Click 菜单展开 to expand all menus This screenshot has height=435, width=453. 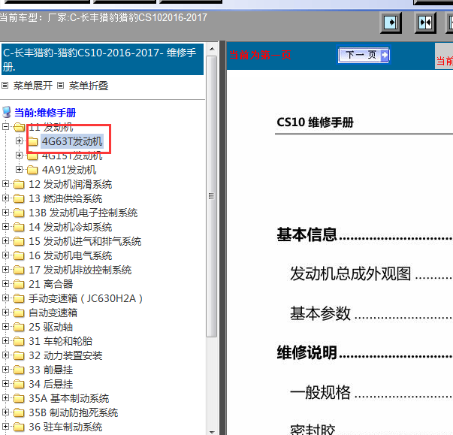pos(33,86)
